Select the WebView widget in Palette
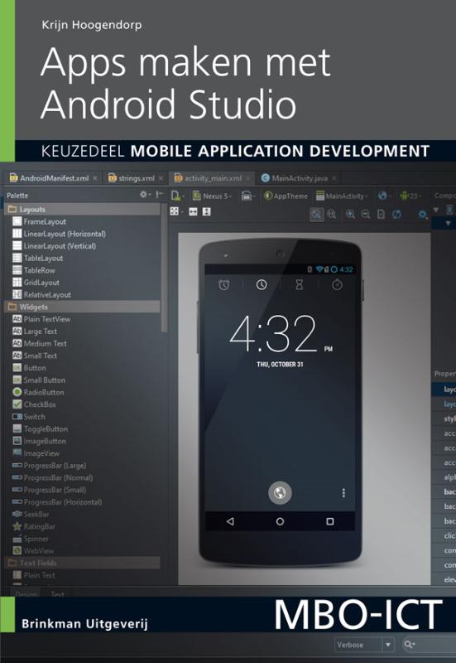Viewport: 456px width, 663px height. (33, 550)
